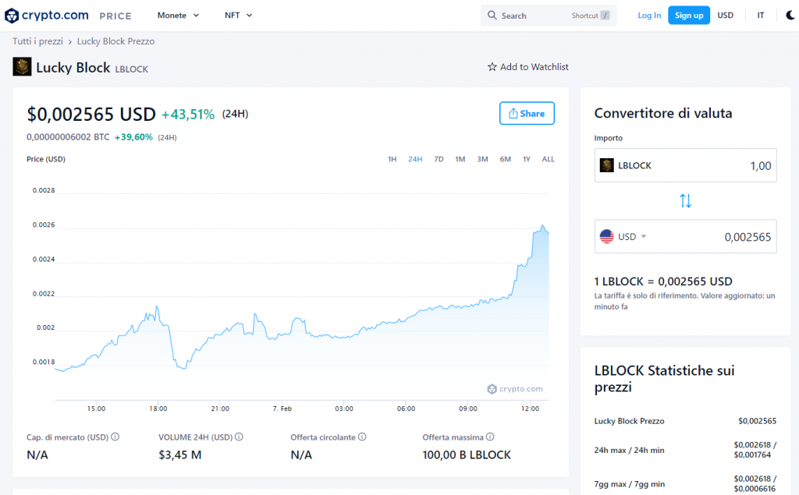Select the 1Y chart range

pyautogui.click(x=527, y=159)
